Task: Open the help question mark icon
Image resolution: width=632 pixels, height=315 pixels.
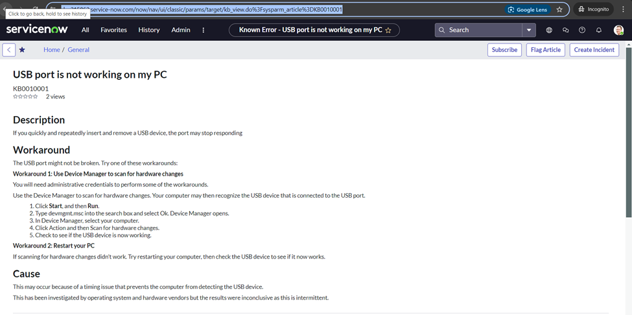Action: [x=582, y=30]
